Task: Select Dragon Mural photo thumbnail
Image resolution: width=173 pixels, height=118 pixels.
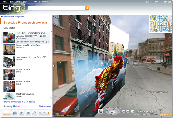Action: point(9,50)
